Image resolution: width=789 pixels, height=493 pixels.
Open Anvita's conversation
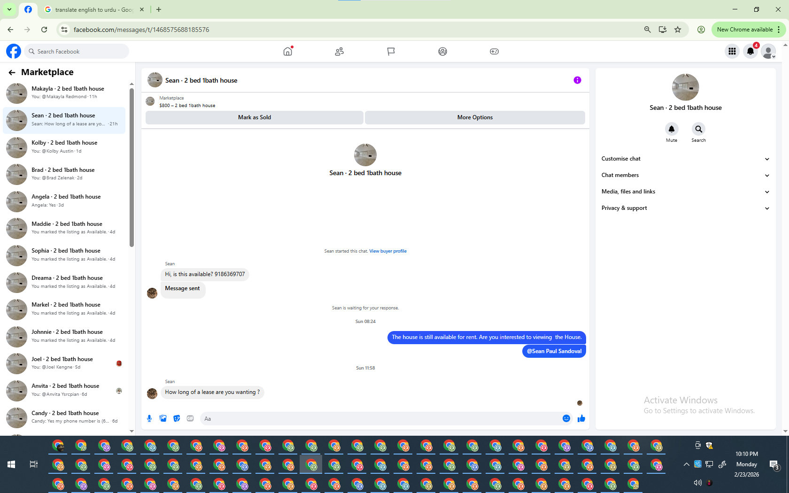64,390
